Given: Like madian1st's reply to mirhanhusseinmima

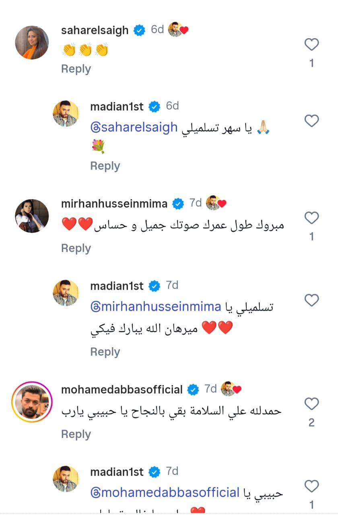Looking at the screenshot, I should pyautogui.click(x=312, y=300).
